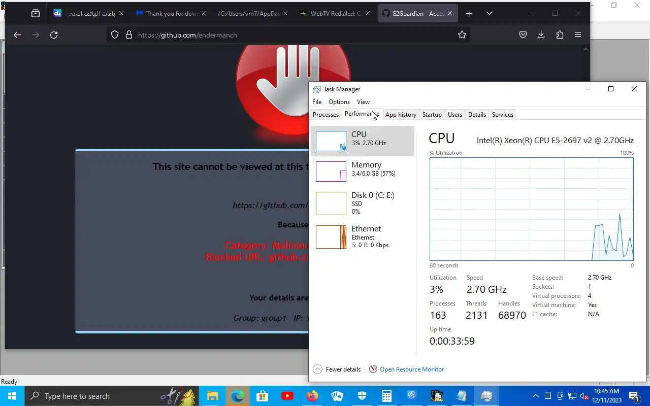
Task: Select Disk 0 (C: E:) entry
Action: click(x=363, y=203)
